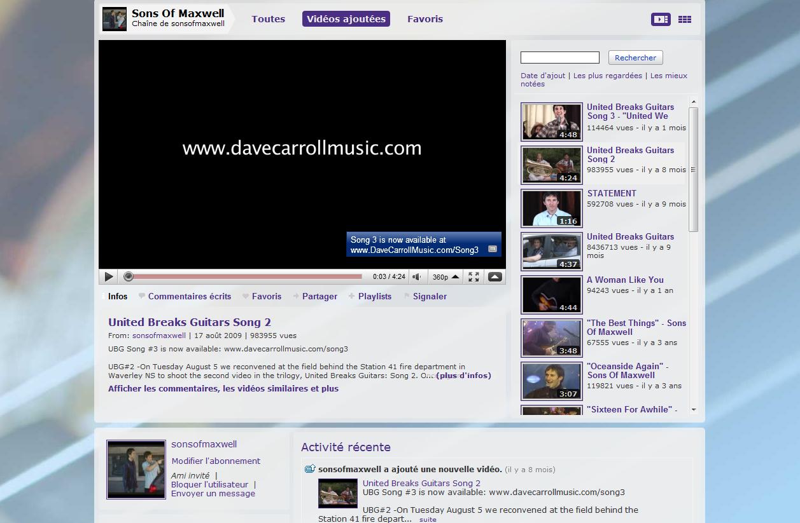
Task: Expand description with (plus d'infos)
Action: point(463,376)
